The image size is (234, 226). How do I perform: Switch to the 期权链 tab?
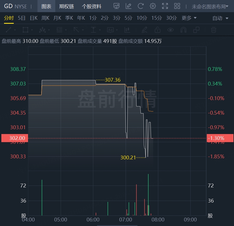[x=67, y=6]
